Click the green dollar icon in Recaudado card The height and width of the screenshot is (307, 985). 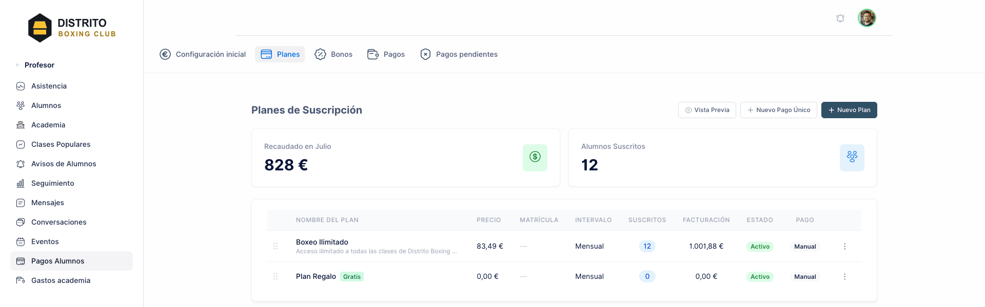[x=535, y=157]
